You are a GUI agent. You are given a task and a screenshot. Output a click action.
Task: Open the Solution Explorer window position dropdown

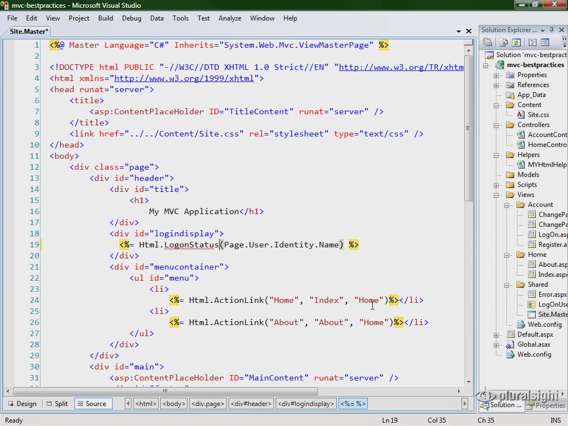pyautogui.click(x=542, y=31)
